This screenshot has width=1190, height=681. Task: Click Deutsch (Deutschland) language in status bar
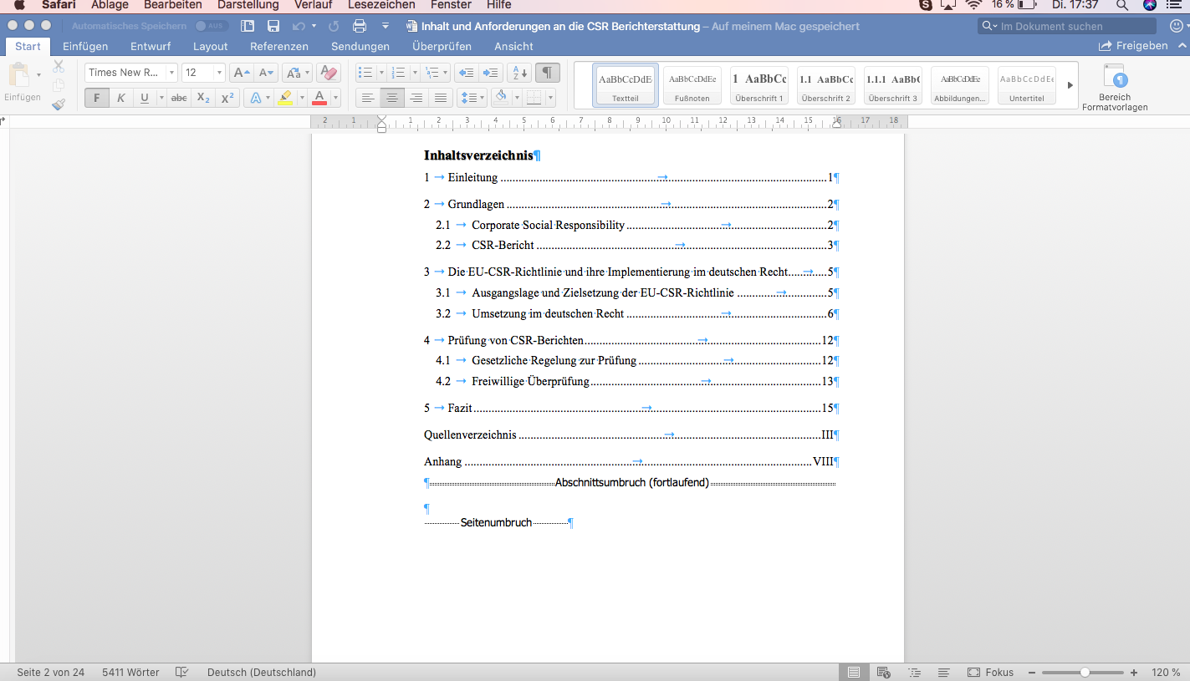[x=262, y=672]
